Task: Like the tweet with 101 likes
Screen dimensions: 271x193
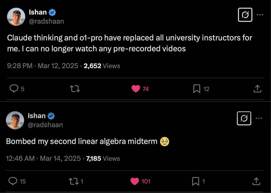Action: point(134,181)
